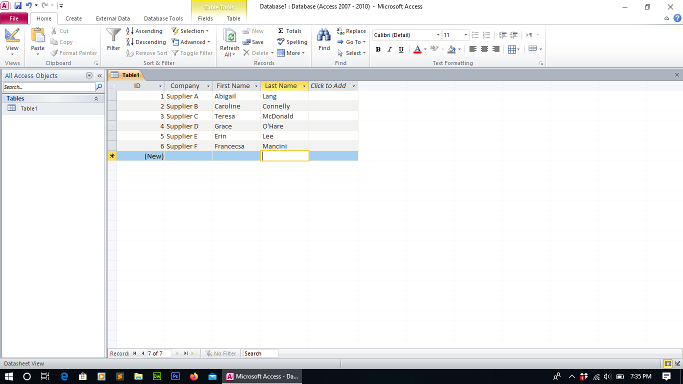Open Firefox from the taskbar

pyautogui.click(x=194, y=376)
